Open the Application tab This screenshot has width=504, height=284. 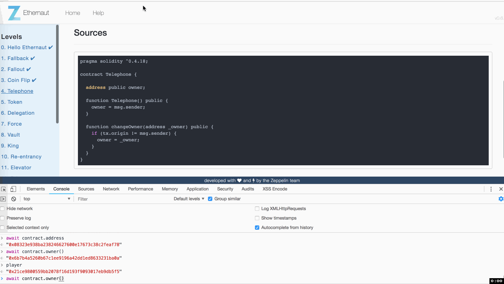click(197, 189)
